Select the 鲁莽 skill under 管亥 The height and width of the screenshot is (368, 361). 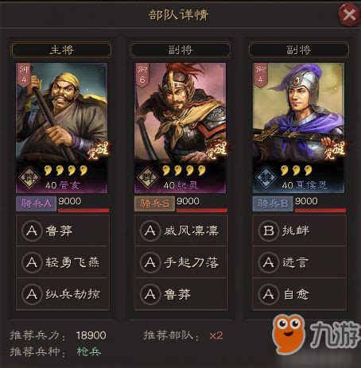pos(63,230)
